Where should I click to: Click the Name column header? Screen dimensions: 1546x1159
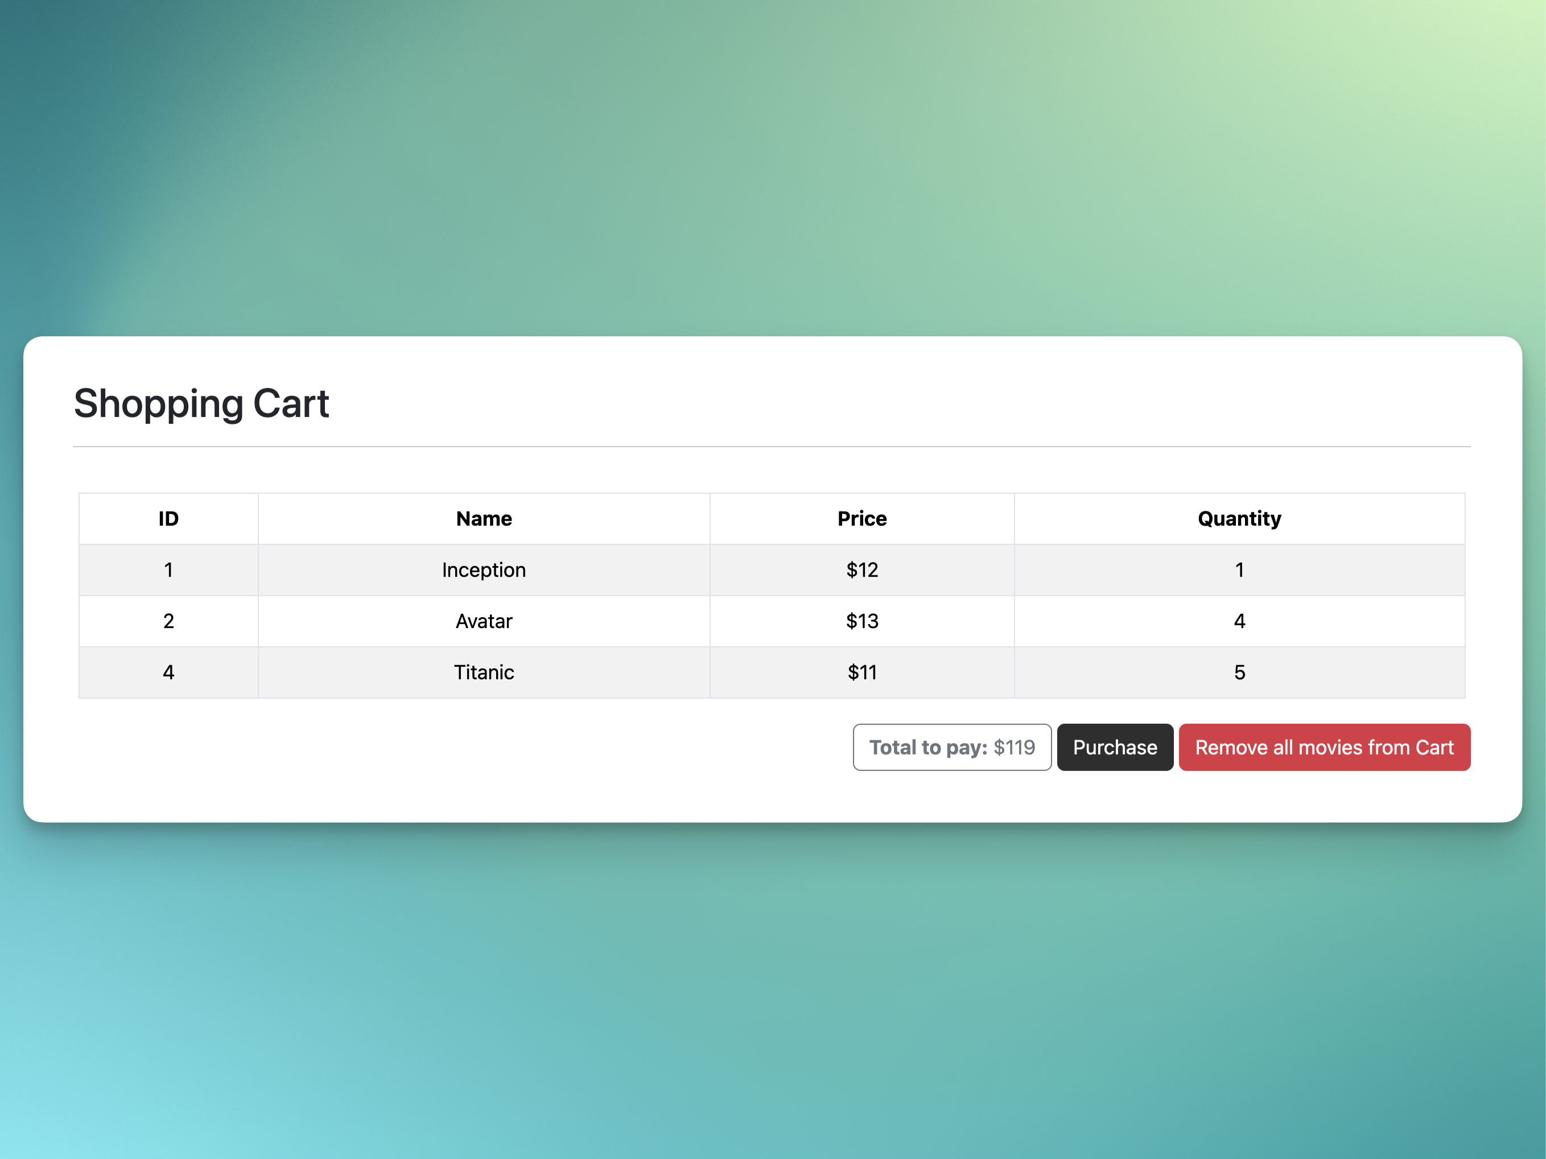click(484, 519)
